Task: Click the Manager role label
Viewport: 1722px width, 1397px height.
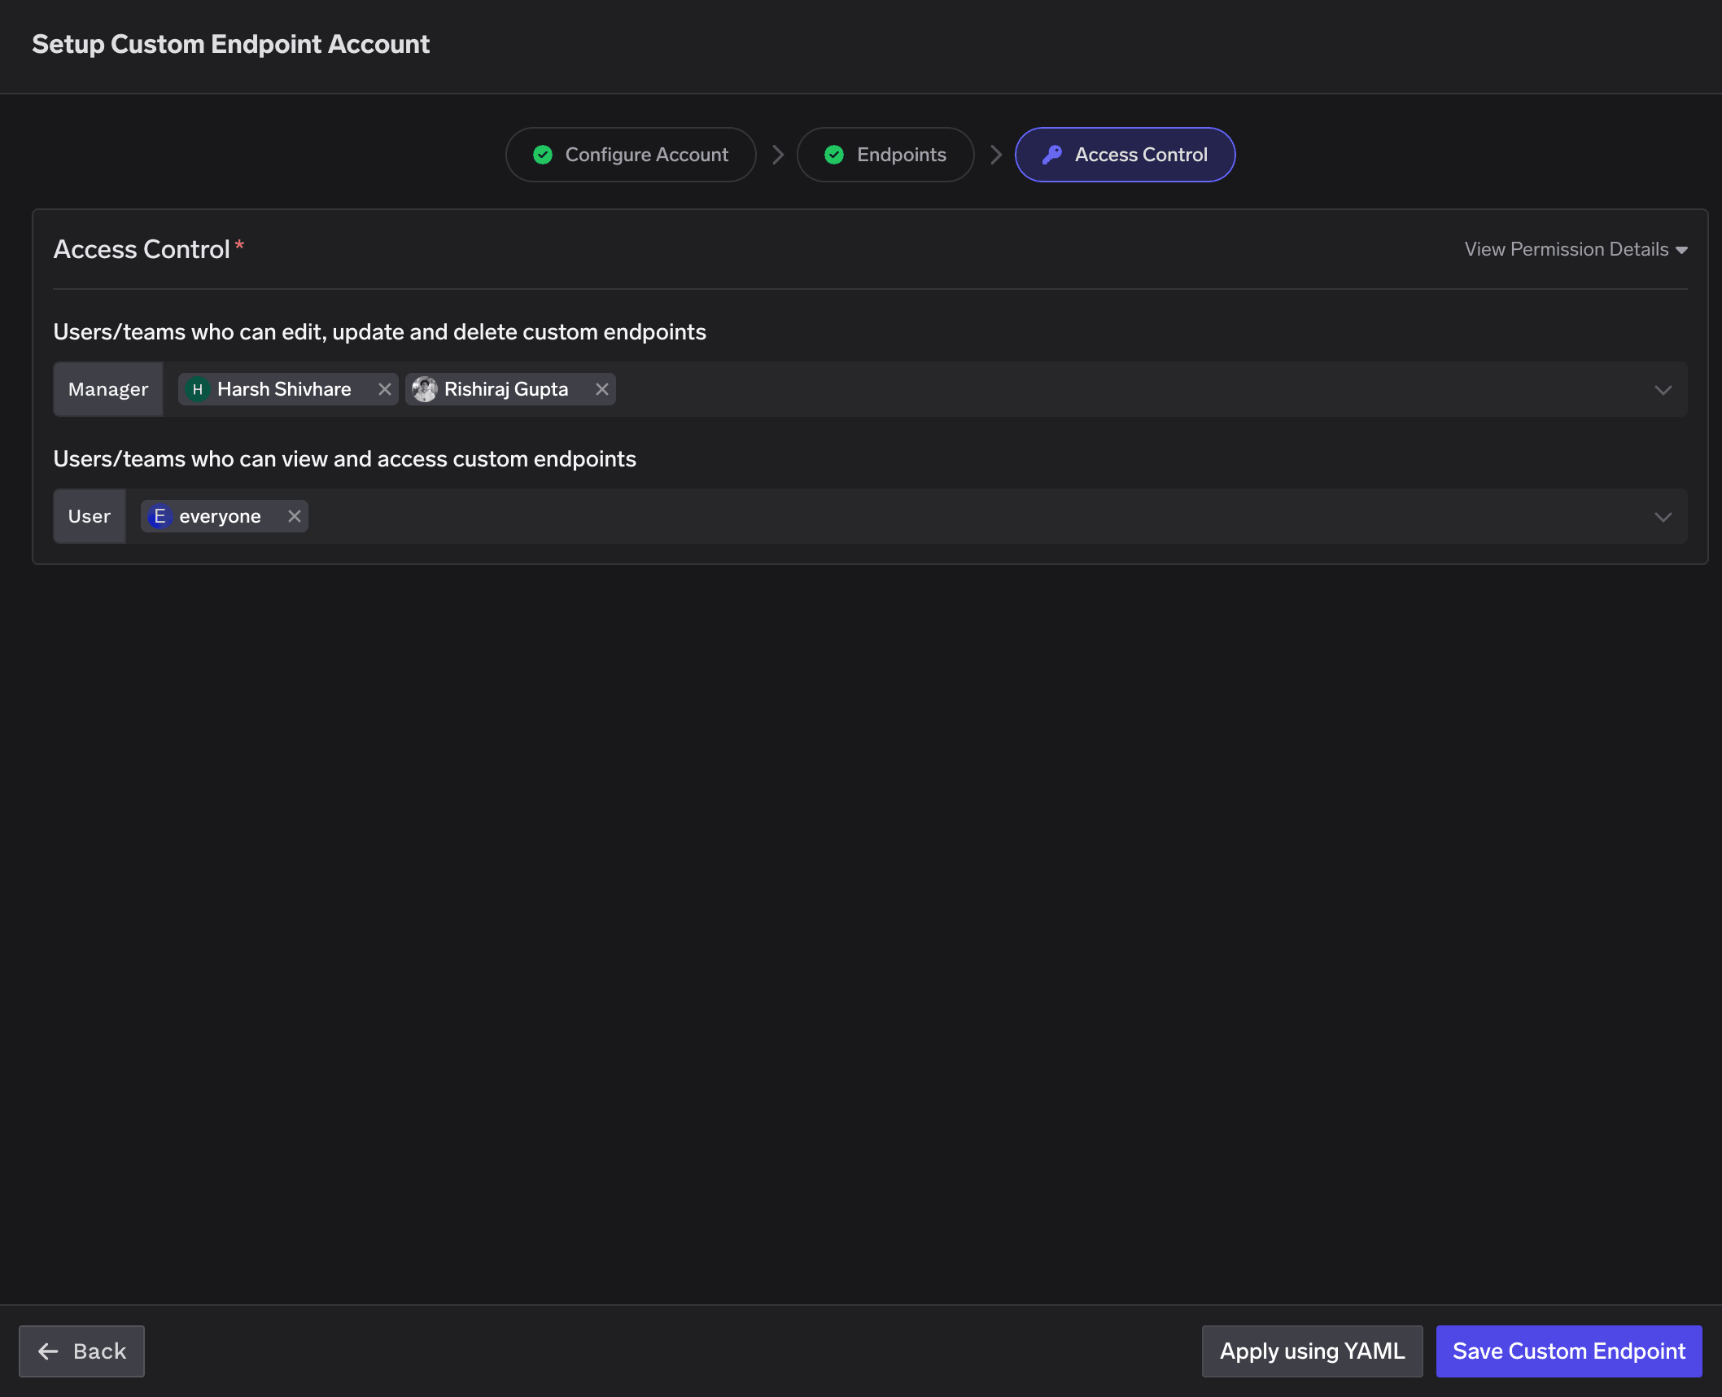Action: point(108,389)
